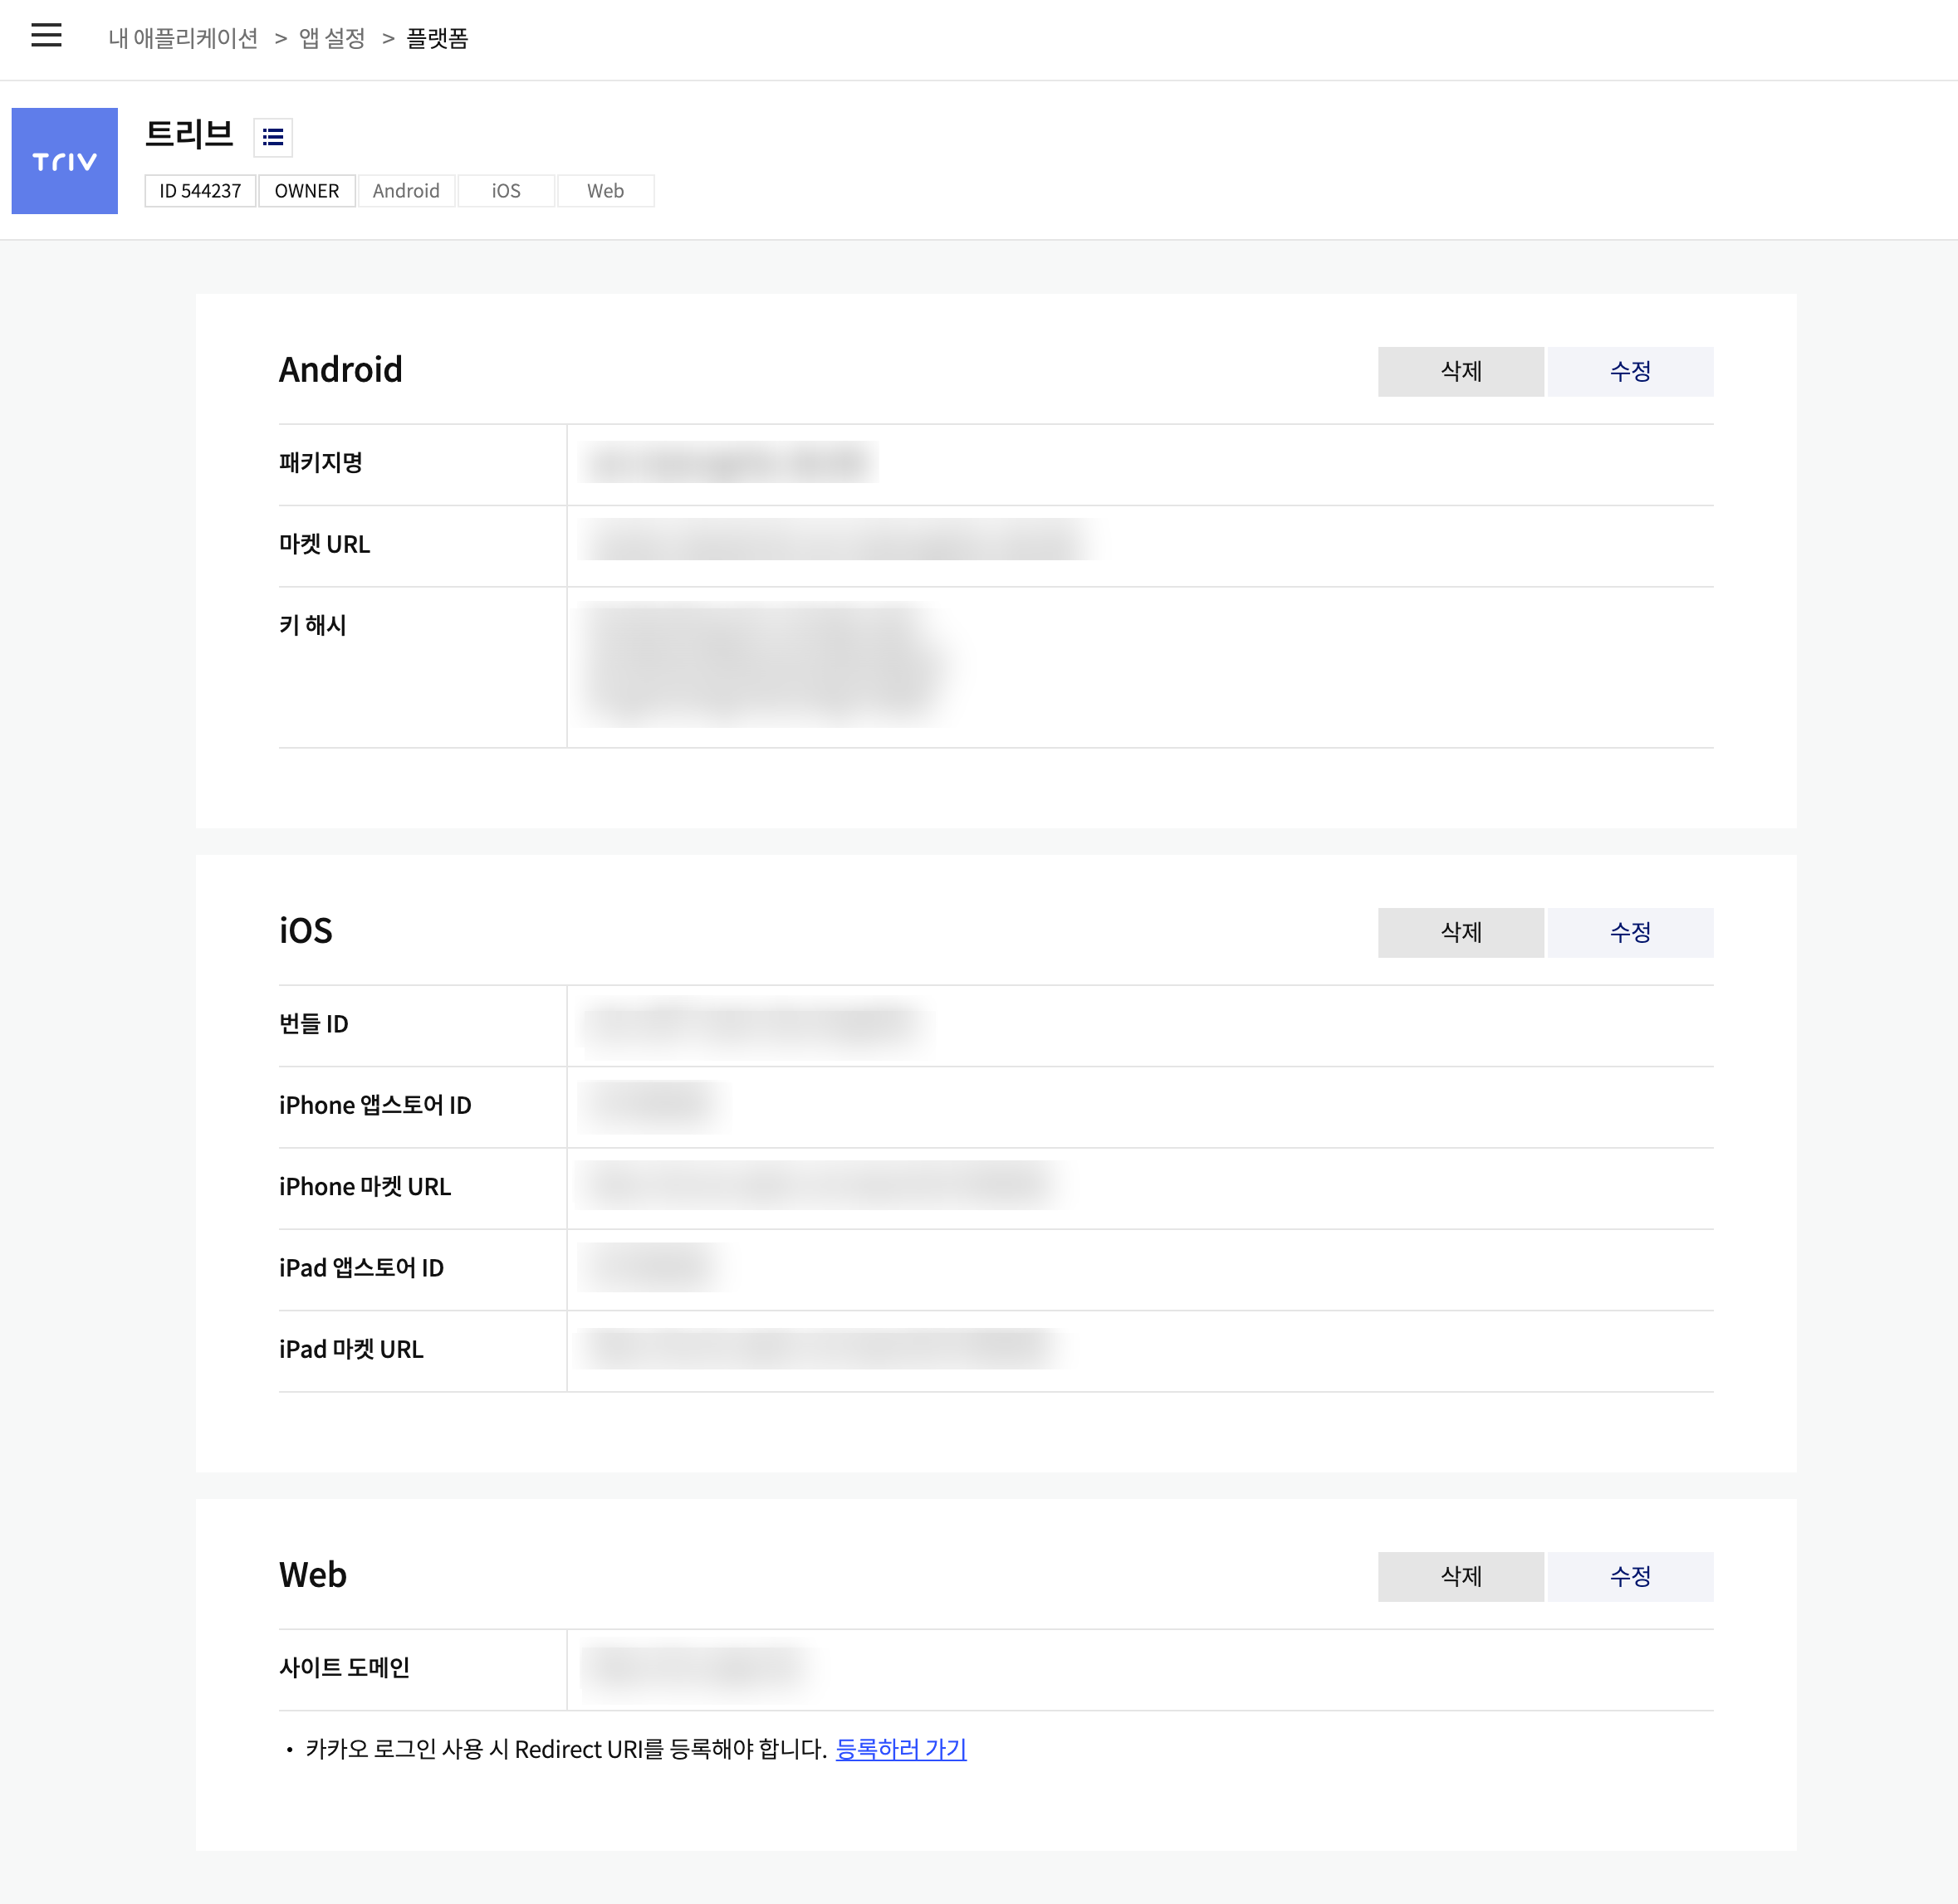Select the iOS platform tag
The image size is (1958, 1904).
[505, 191]
